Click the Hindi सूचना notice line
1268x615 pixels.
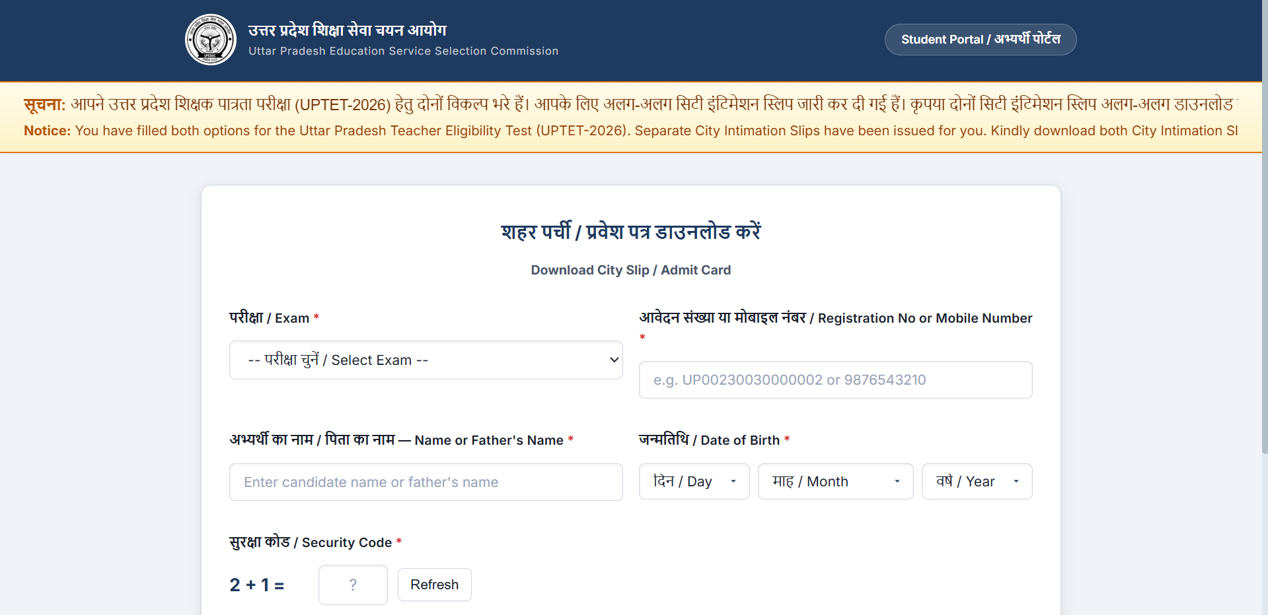(x=631, y=104)
